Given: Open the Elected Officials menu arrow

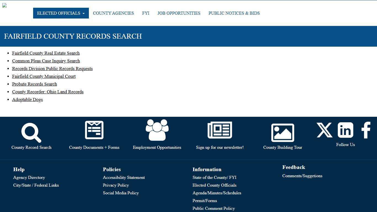Looking at the screenshot, I should (84, 13).
